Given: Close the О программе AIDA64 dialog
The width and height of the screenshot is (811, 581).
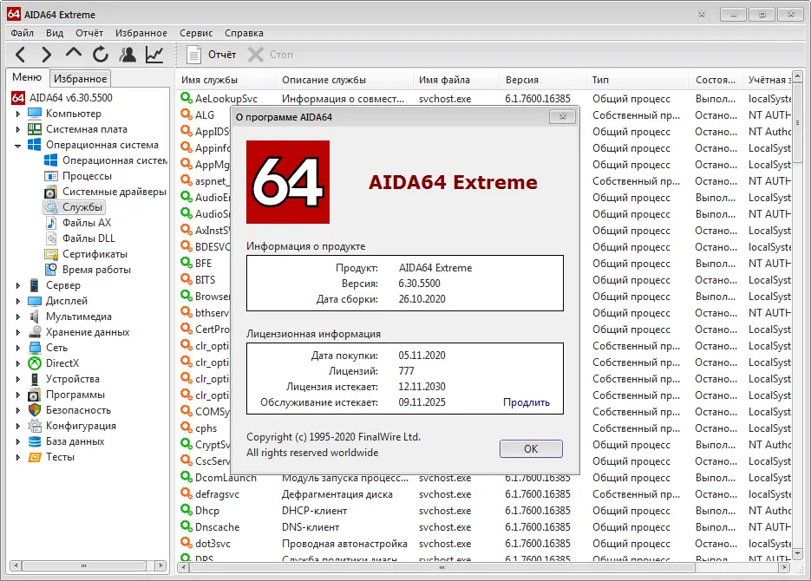Looking at the screenshot, I should (562, 117).
